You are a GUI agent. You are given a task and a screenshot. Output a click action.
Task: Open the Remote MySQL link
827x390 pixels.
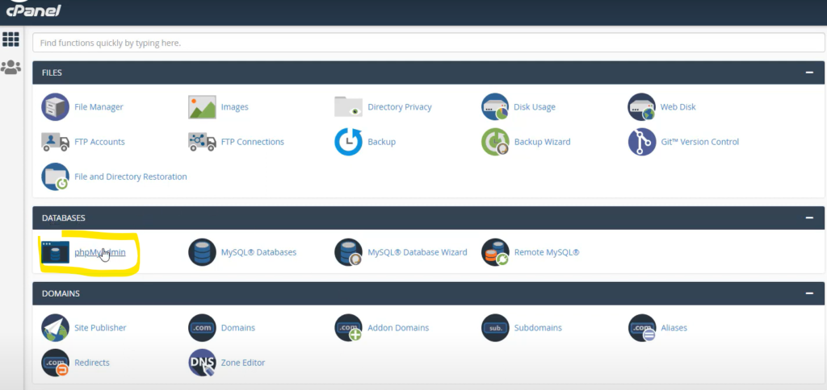547,252
